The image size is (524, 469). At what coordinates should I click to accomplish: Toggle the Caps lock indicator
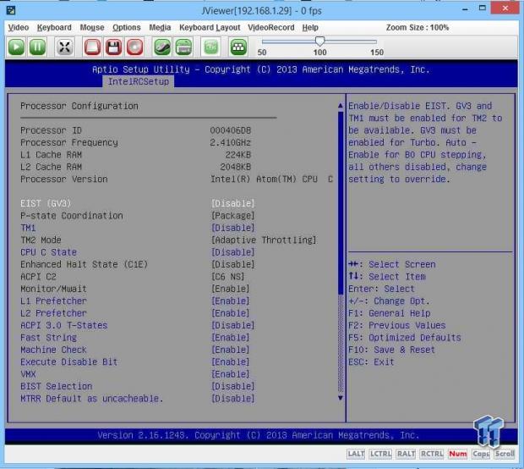click(481, 454)
